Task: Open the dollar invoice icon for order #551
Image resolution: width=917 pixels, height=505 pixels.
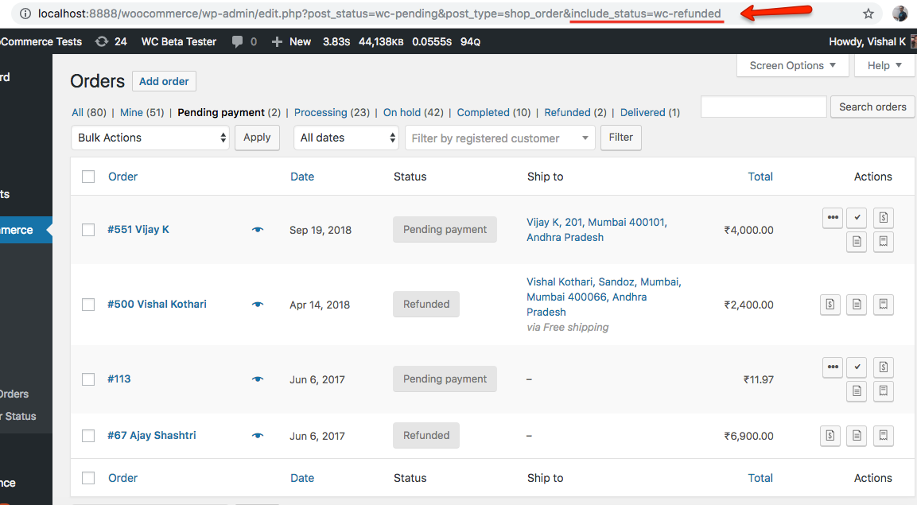Action: tap(883, 217)
